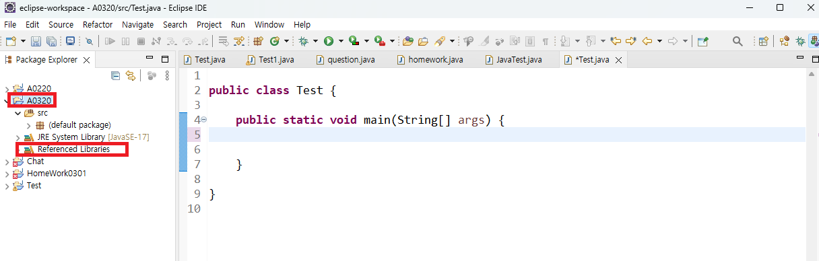Save the current file with Save icon
The width and height of the screenshot is (819, 261).
point(36,41)
